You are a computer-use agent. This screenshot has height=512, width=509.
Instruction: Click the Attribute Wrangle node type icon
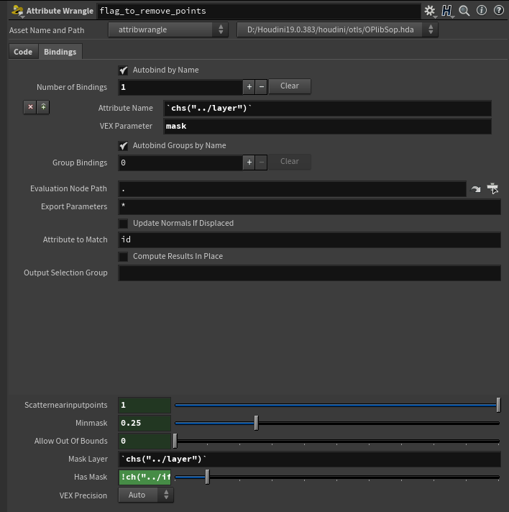pyautogui.click(x=17, y=11)
